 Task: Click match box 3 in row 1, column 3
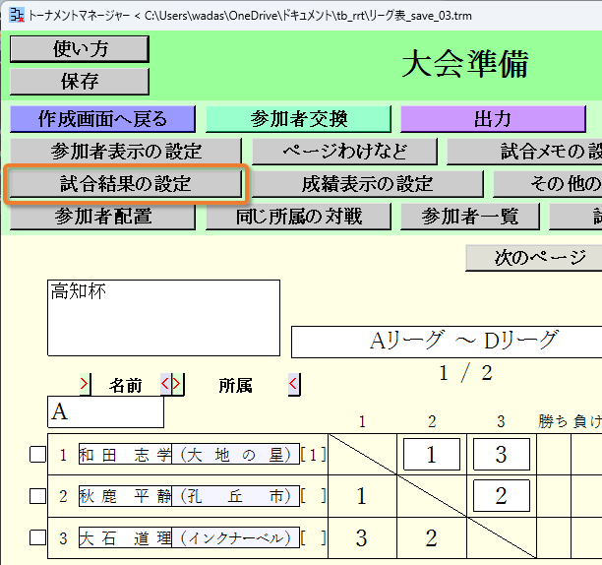tap(502, 455)
